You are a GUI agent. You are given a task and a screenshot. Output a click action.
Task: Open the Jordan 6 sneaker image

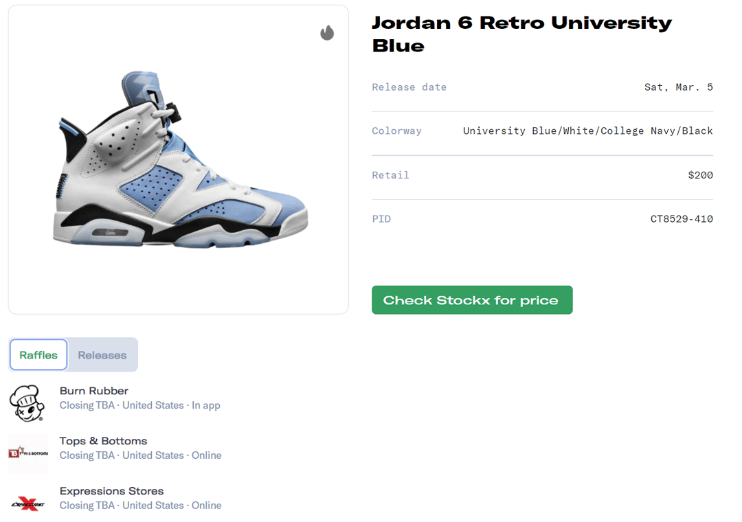tap(180, 159)
